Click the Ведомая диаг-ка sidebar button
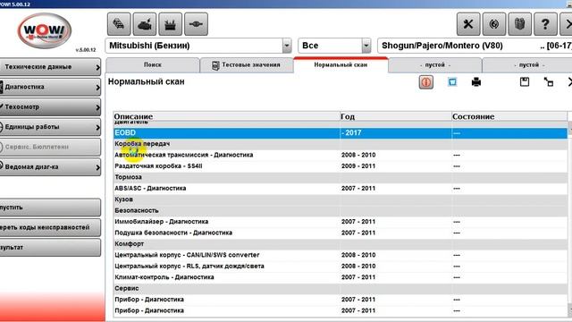572x322 pixels. point(50,167)
